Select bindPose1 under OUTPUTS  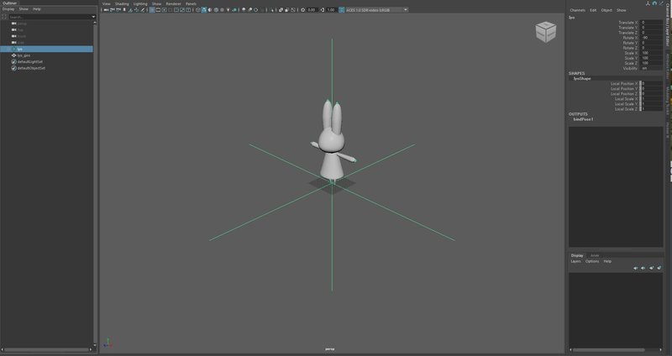click(583, 119)
